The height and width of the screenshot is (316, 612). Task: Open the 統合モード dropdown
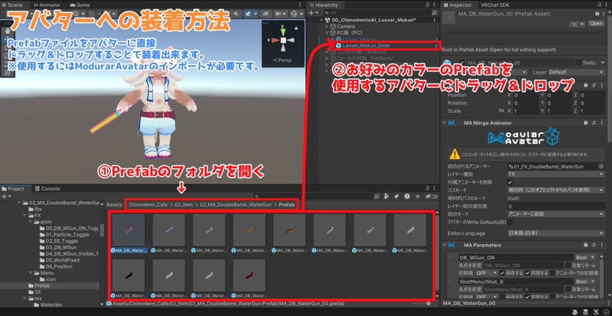[556, 214]
